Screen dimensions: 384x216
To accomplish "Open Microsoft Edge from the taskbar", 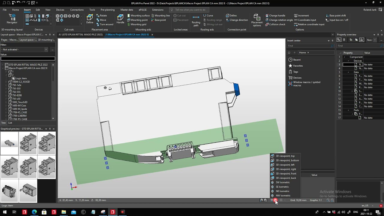I will (34, 212).
